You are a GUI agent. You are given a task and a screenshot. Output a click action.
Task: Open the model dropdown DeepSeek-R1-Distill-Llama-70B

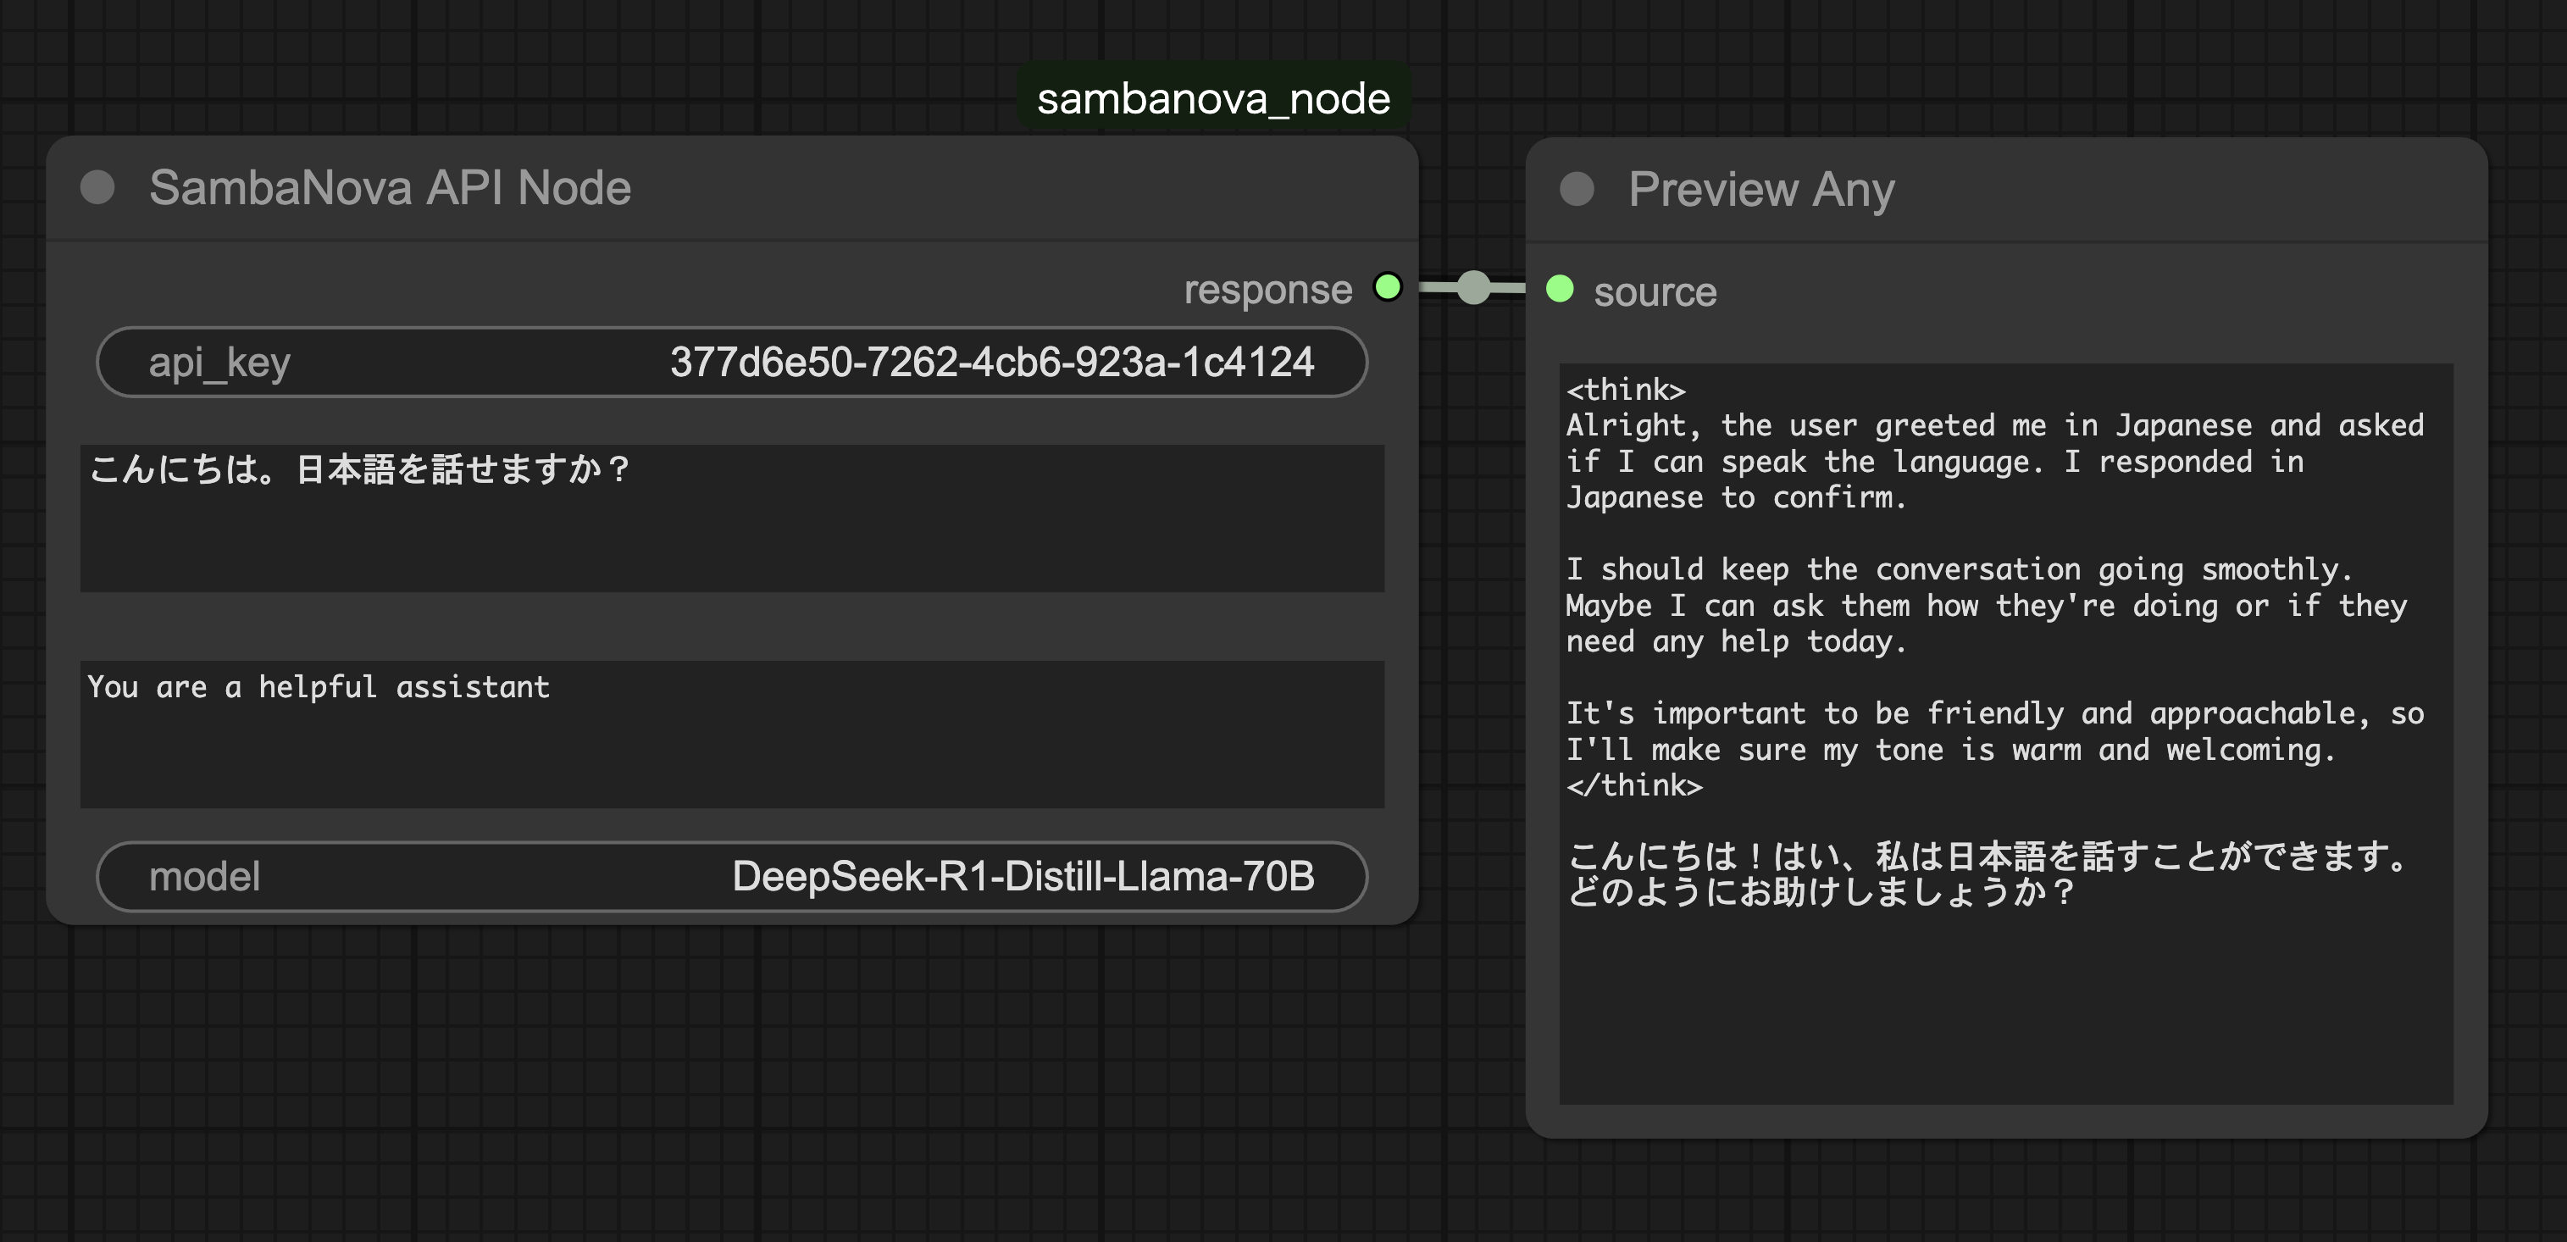pyautogui.click(x=731, y=876)
